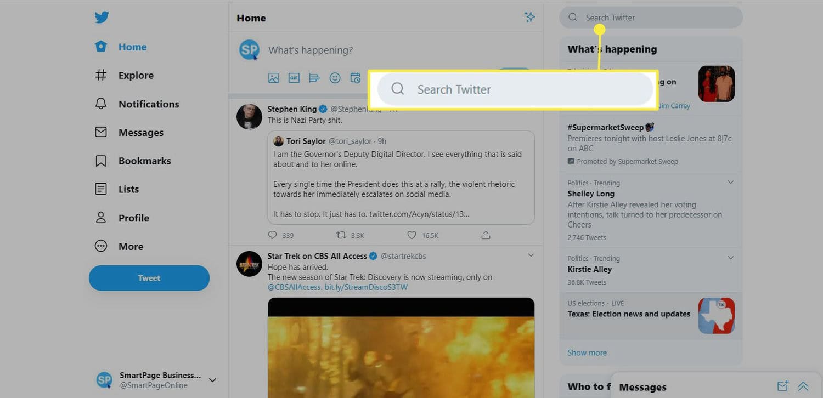Open Messages in the left sidebar

click(x=129, y=133)
